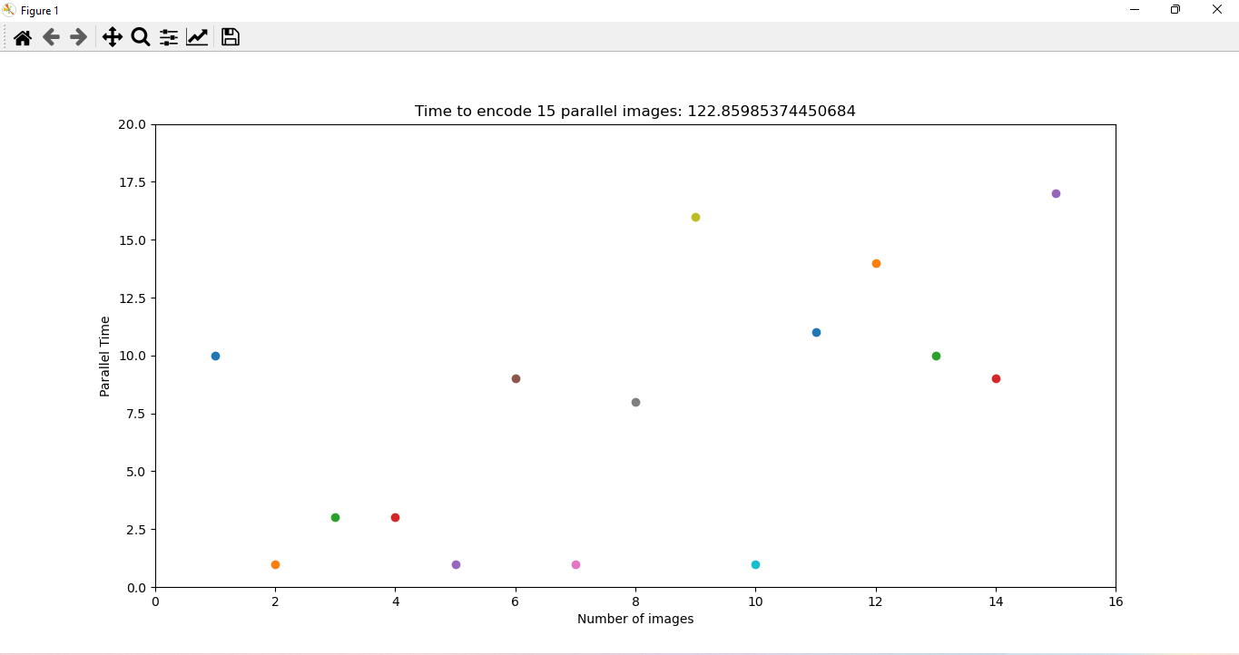Click the pink point at seven images
The image size is (1239, 655).
[575, 564]
